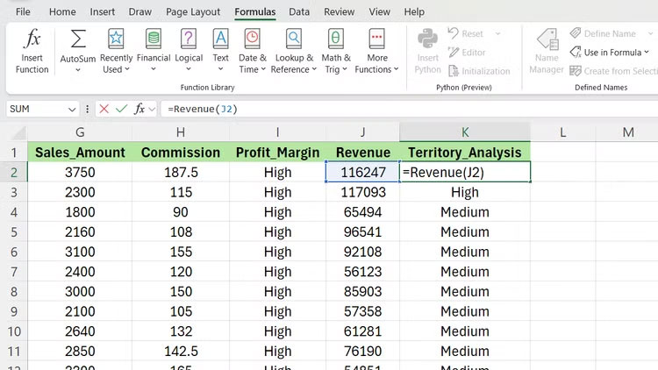Open the AutoSum function
Image resolution: width=658 pixels, height=370 pixels.
pos(78,49)
